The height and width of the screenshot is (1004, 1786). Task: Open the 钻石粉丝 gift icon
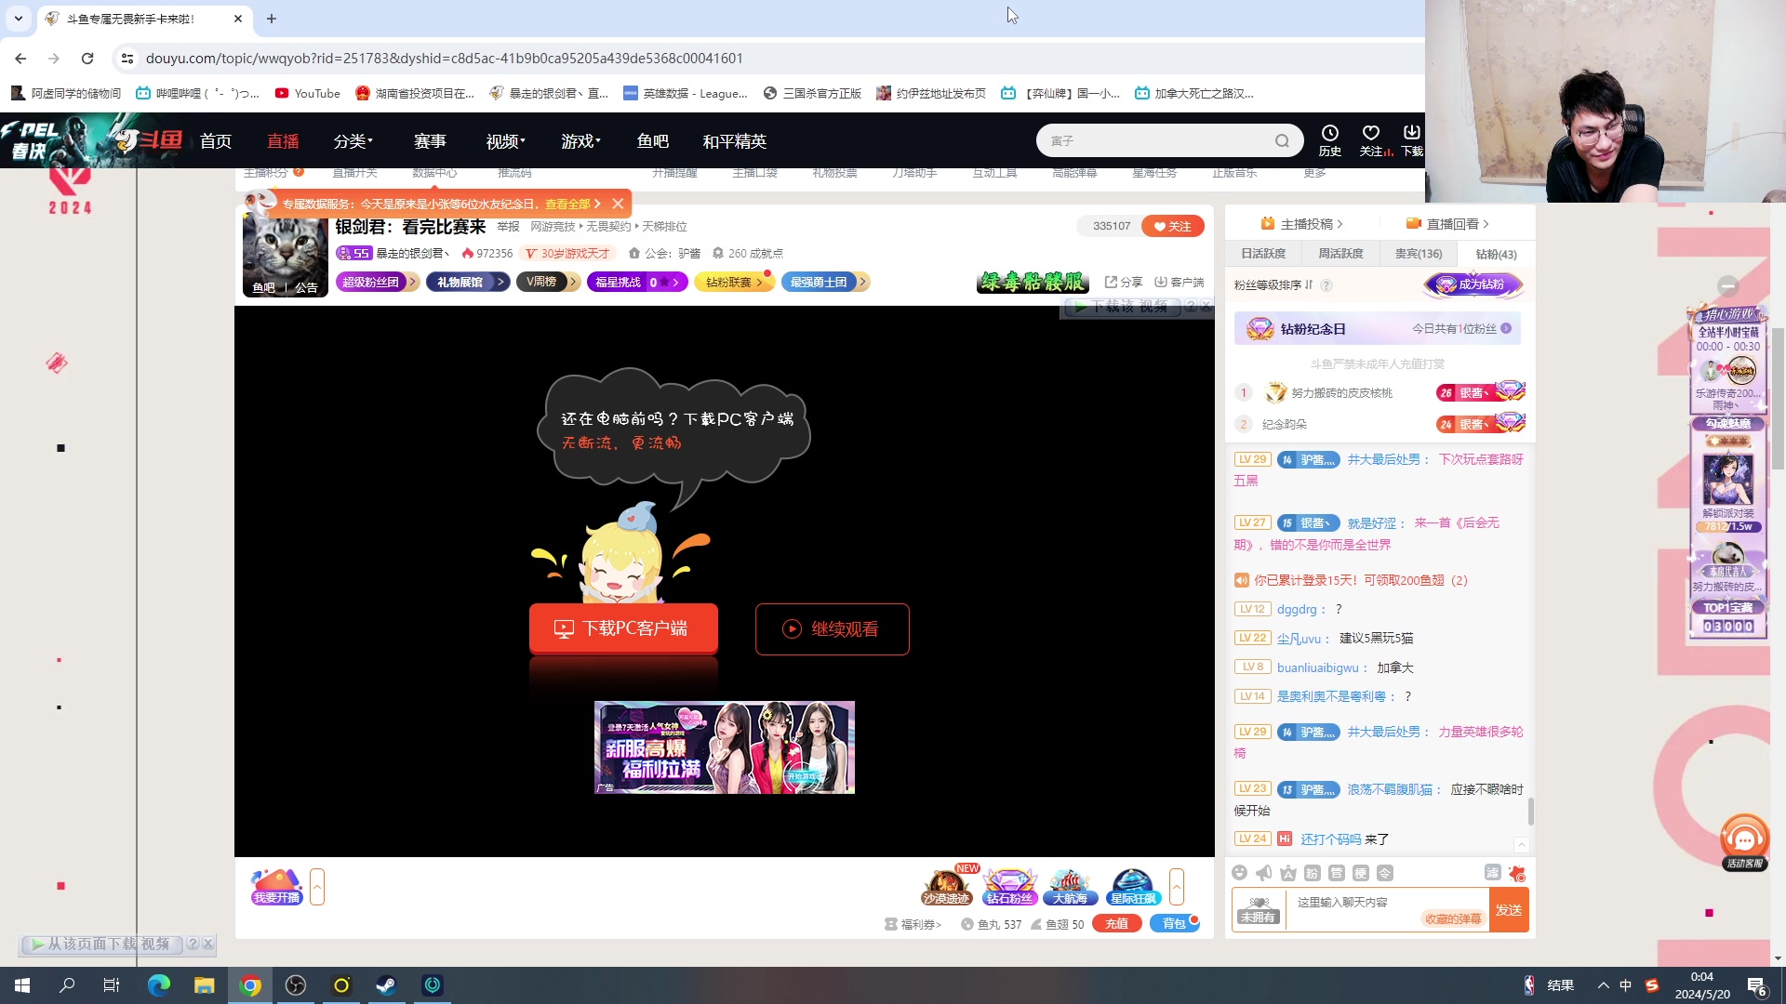[x=1009, y=886]
